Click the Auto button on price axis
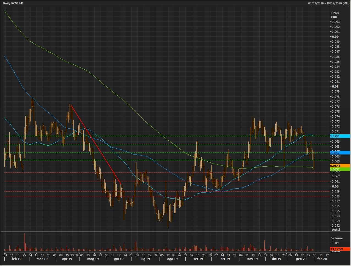The height and width of the screenshot is (266, 351). (x=336, y=230)
